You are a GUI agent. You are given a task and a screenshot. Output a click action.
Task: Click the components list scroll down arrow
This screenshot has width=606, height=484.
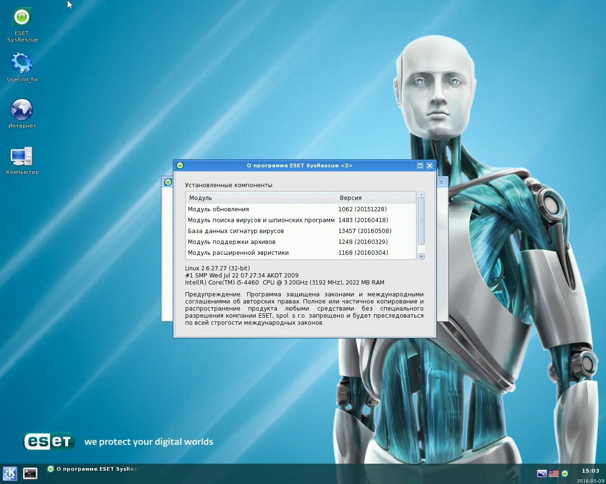point(421,256)
